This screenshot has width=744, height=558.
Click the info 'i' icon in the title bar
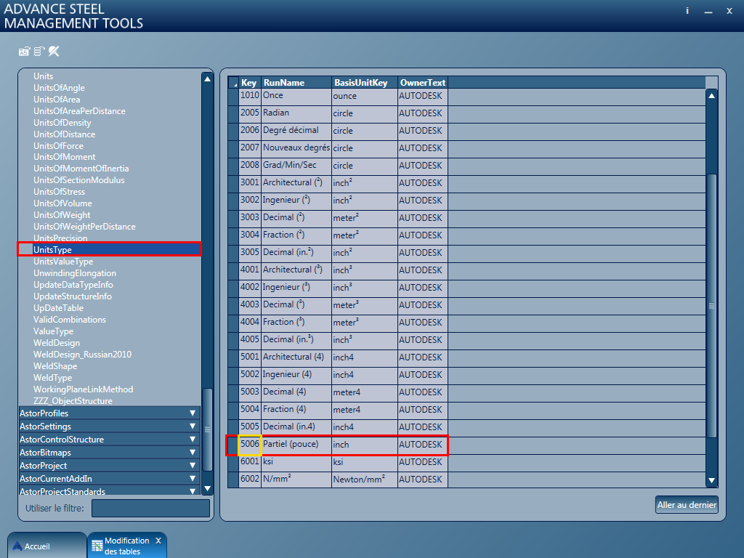point(687,10)
